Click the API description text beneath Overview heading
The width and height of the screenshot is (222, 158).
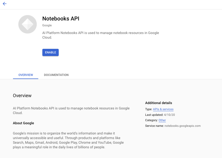[x=71, y=110]
